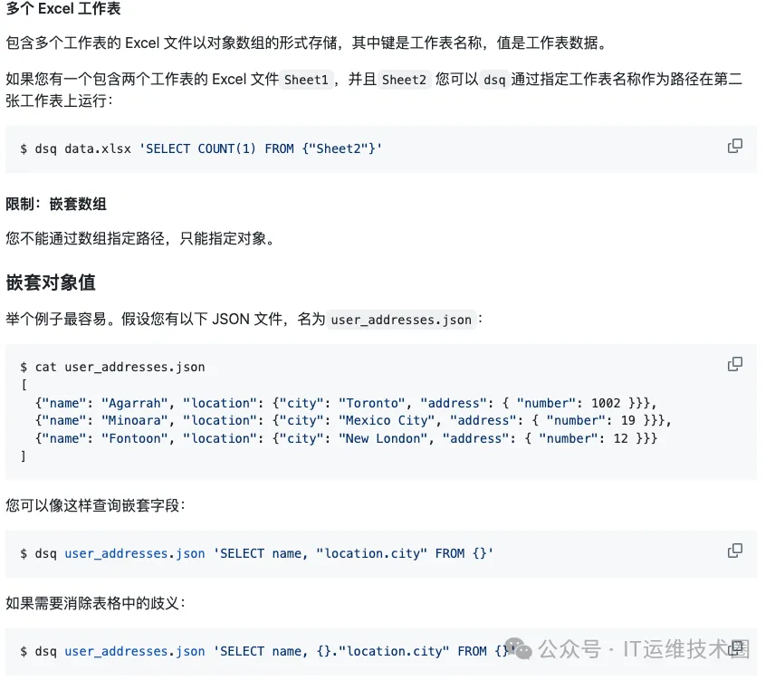Copy the final code block under '如果需要消除表格中的歧义'

(x=737, y=648)
